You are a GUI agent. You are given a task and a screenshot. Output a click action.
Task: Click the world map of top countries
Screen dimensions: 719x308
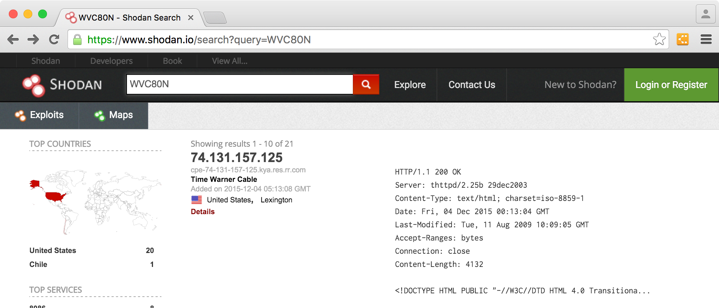(x=95, y=202)
